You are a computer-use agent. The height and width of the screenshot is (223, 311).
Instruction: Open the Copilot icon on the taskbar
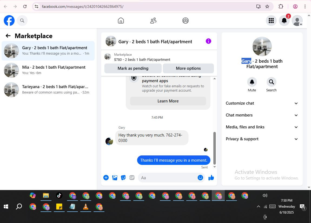pyautogui.click(x=33, y=196)
